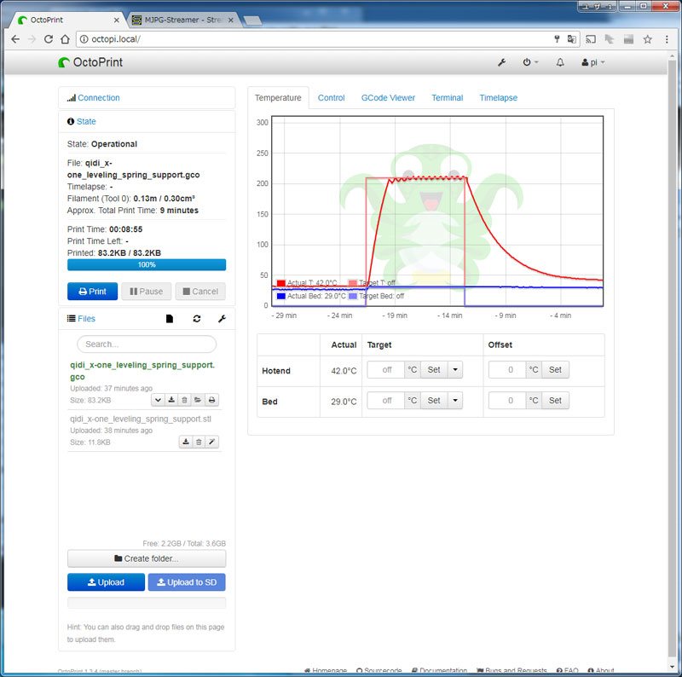This screenshot has height=677, width=682.
Task: Switch to the Control tab
Action: [x=331, y=98]
